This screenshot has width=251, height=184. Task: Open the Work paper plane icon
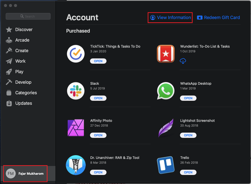point(9,61)
